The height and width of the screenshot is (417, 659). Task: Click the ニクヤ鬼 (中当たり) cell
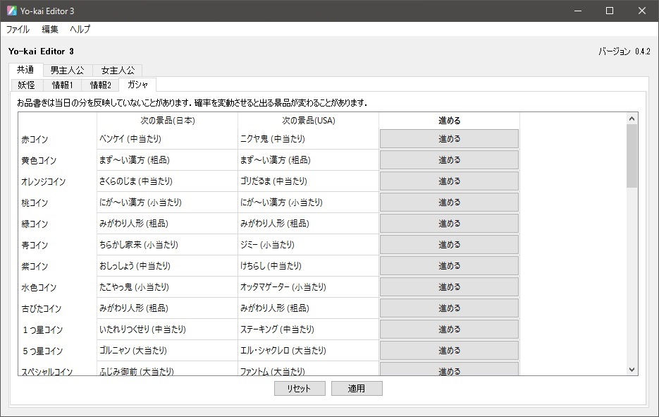point(309,139)
